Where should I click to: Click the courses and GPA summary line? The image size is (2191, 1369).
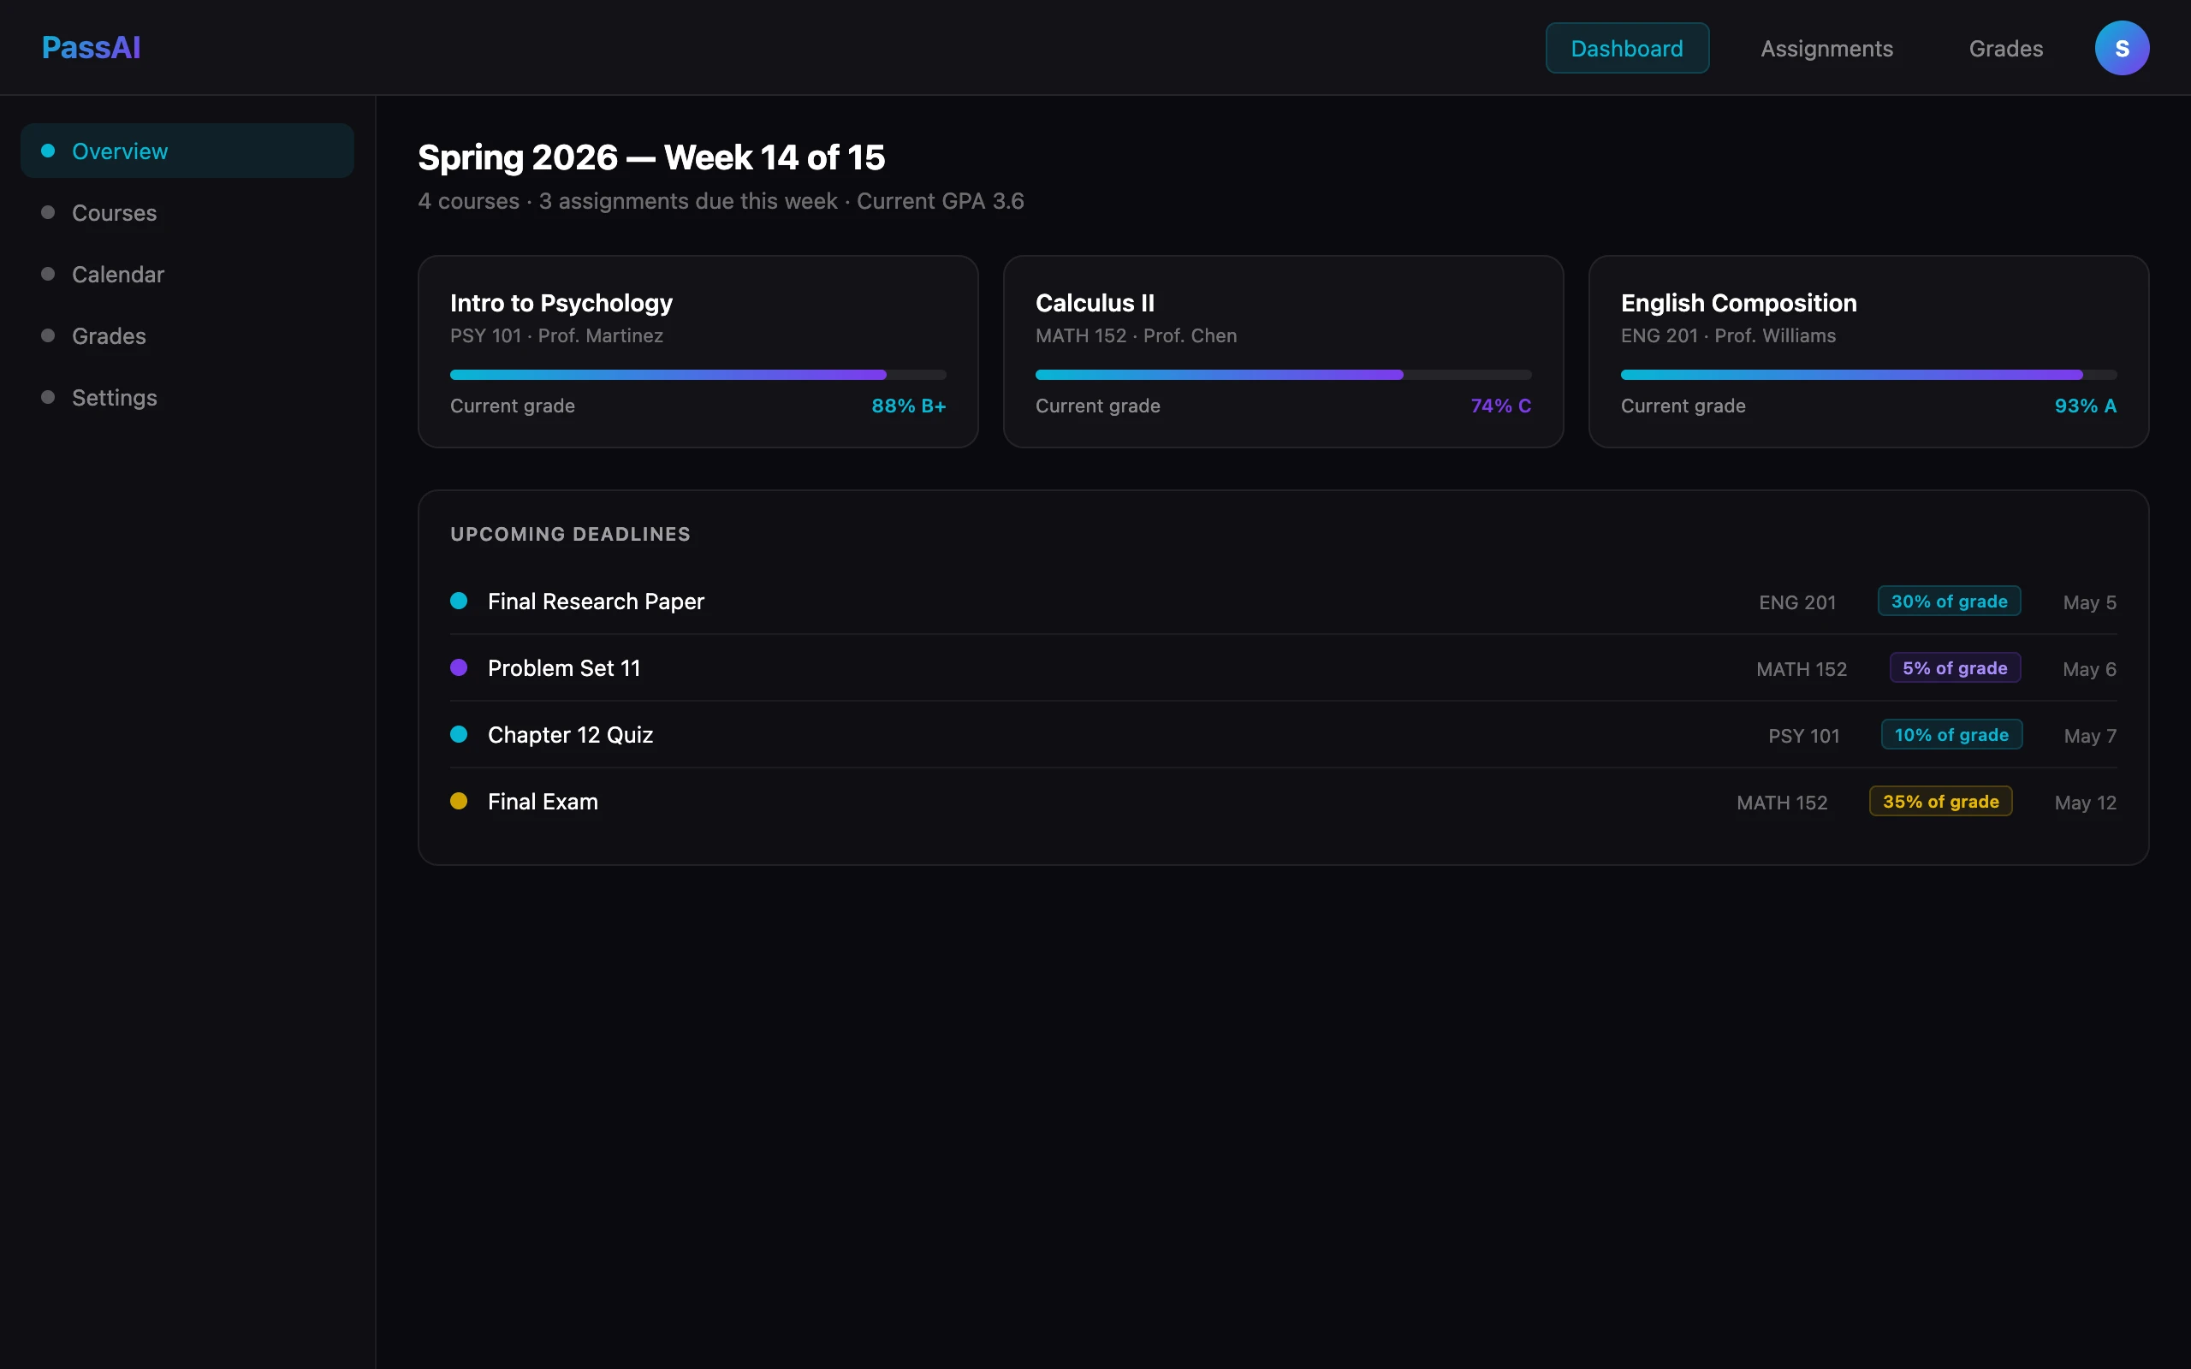pos(721,201)
